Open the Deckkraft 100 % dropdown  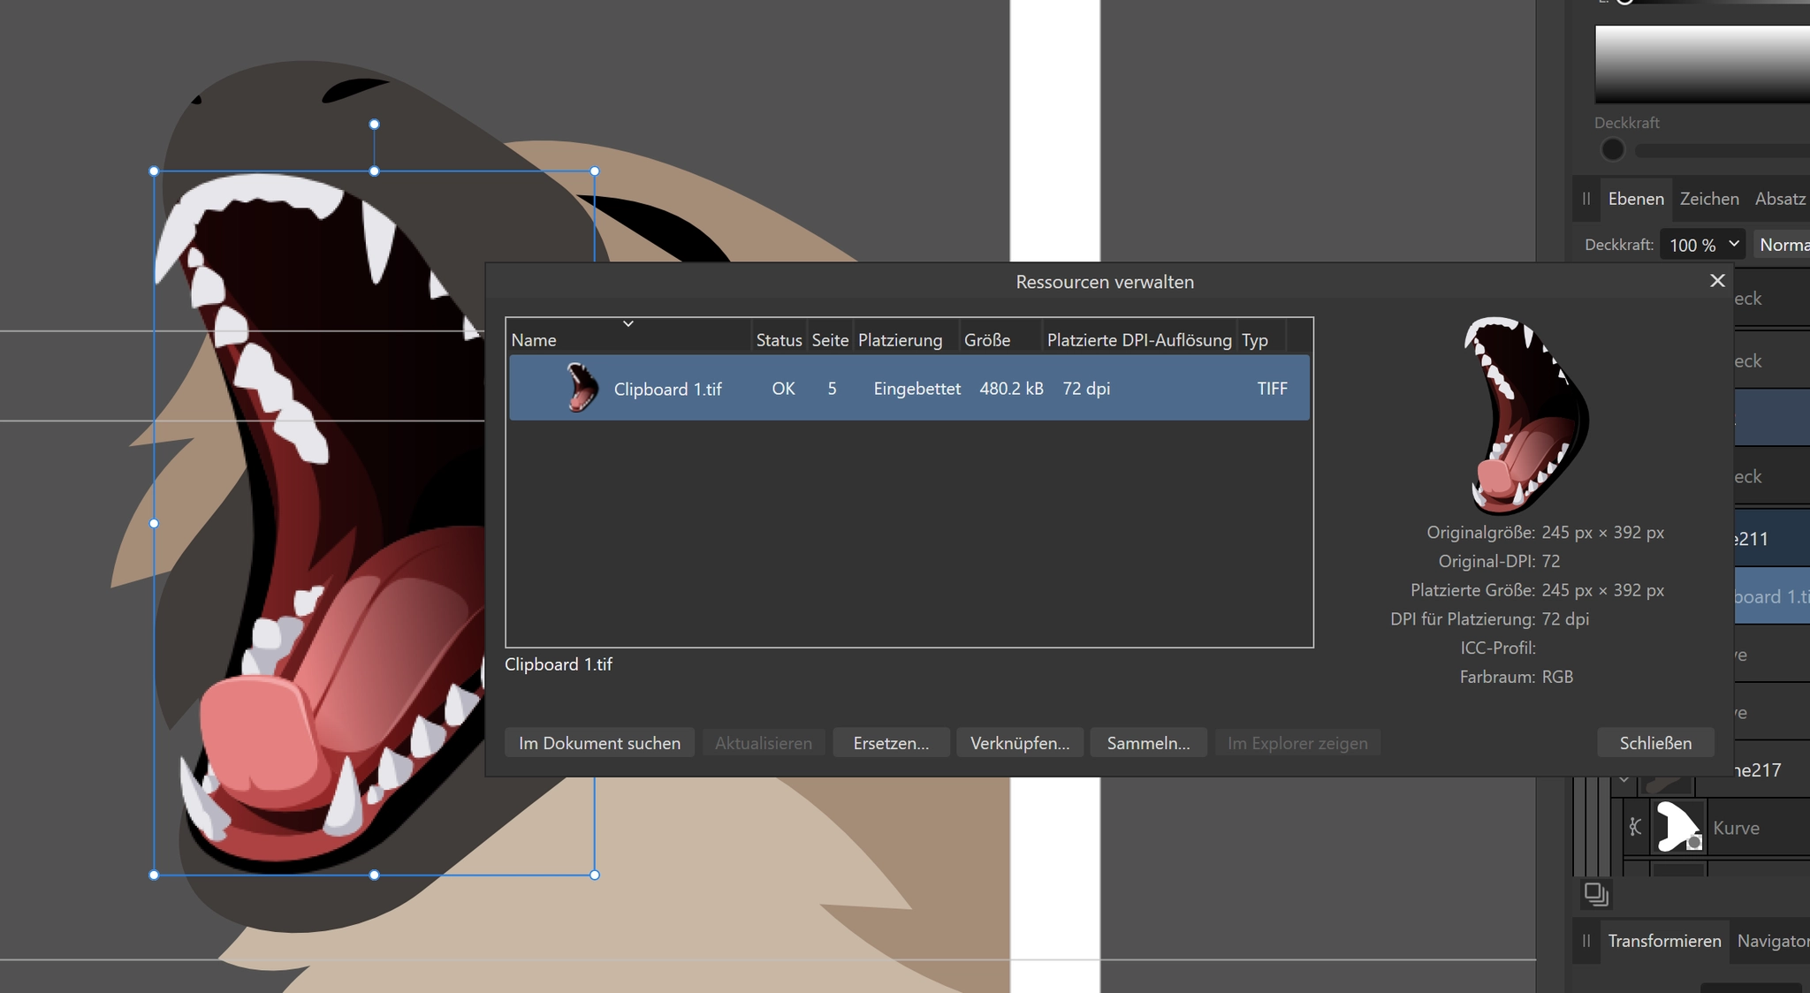1702,245
